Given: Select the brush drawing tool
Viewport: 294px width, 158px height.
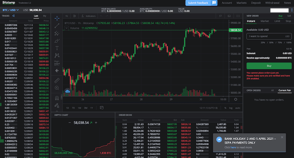Looking at the screenshot, I should (x=57, y=41).
